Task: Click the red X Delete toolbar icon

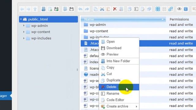Action: point(115,9)
